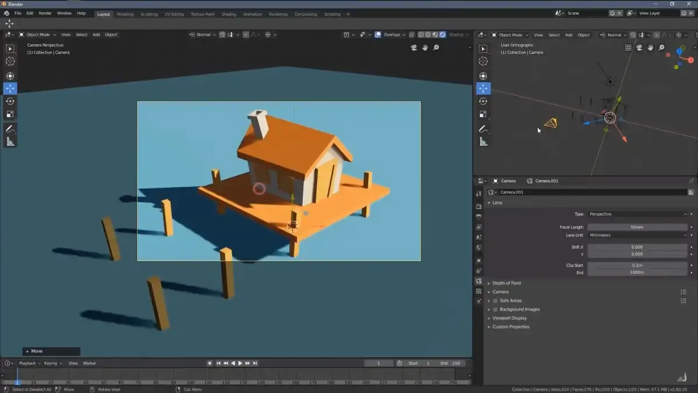Click the zoom magnifier icon in left viewport

pyautogui.click(x=436, y=48)
